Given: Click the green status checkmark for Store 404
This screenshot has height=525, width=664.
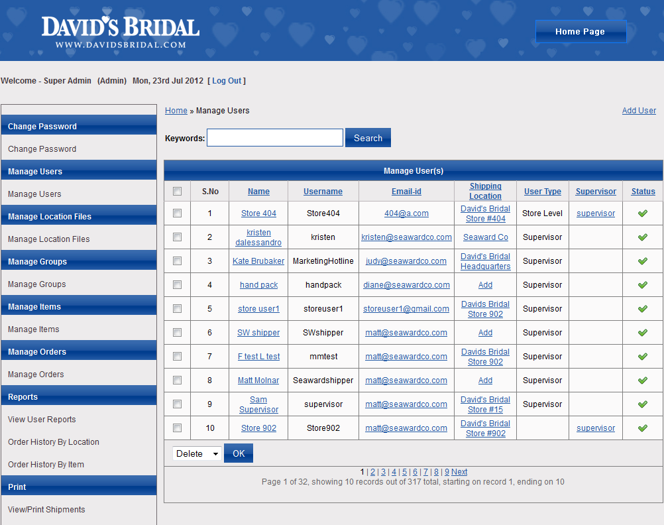Looking at the screenshot, I should tap(642, 213).
